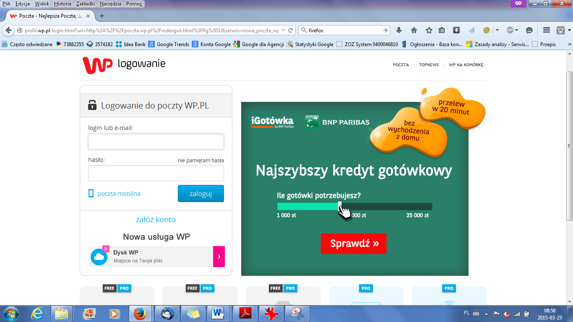The height and width of the screenshot is (322, 573).
Task: Show bookmarks list icon next to the star
Action: pyautogui.click(x=442, y=30)
